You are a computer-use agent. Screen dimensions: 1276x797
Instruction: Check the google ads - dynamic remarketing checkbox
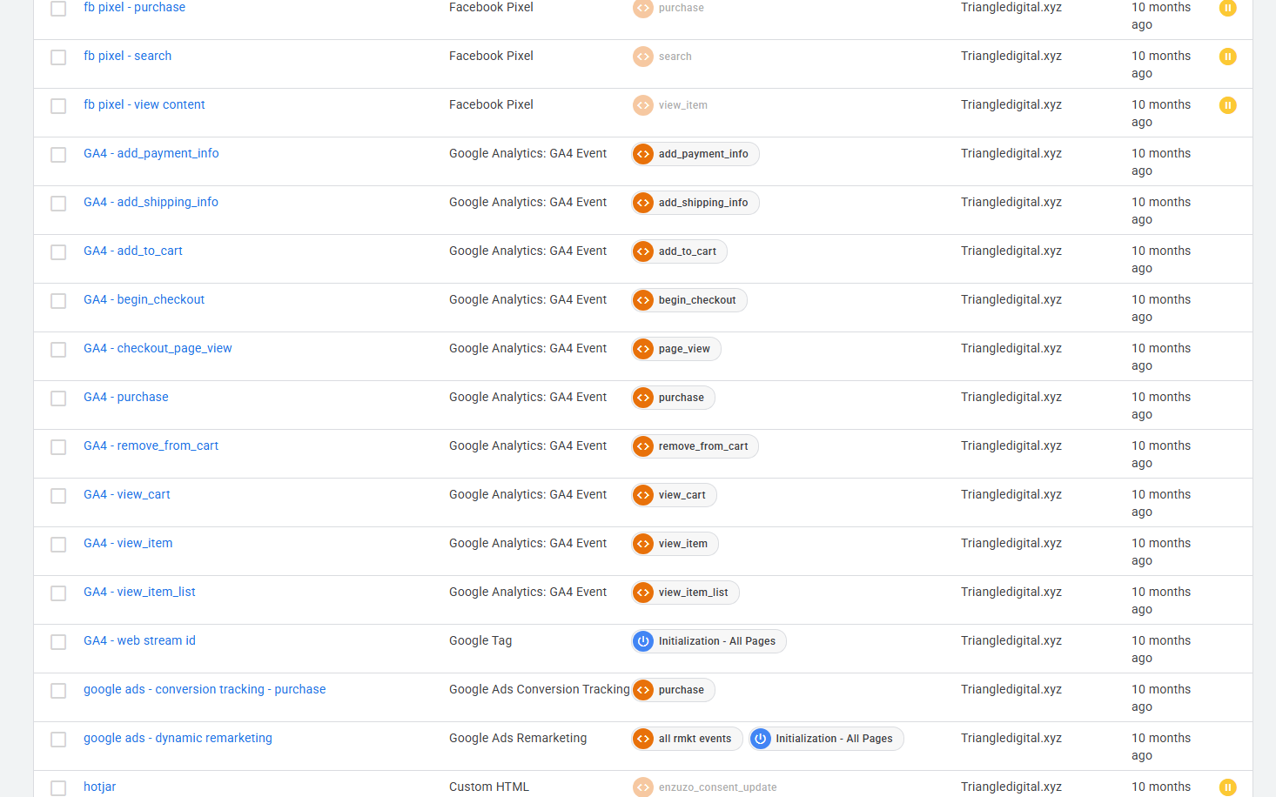[x=58, y=740]
